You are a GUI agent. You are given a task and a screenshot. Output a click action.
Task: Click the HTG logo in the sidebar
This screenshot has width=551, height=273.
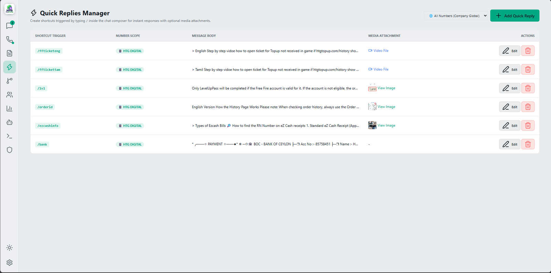(x=10, y=9)
